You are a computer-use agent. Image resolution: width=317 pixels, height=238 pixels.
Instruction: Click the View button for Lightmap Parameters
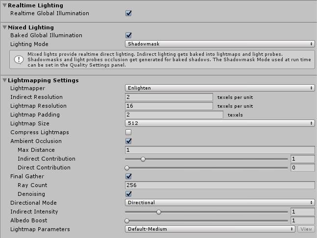pos(306,229)
